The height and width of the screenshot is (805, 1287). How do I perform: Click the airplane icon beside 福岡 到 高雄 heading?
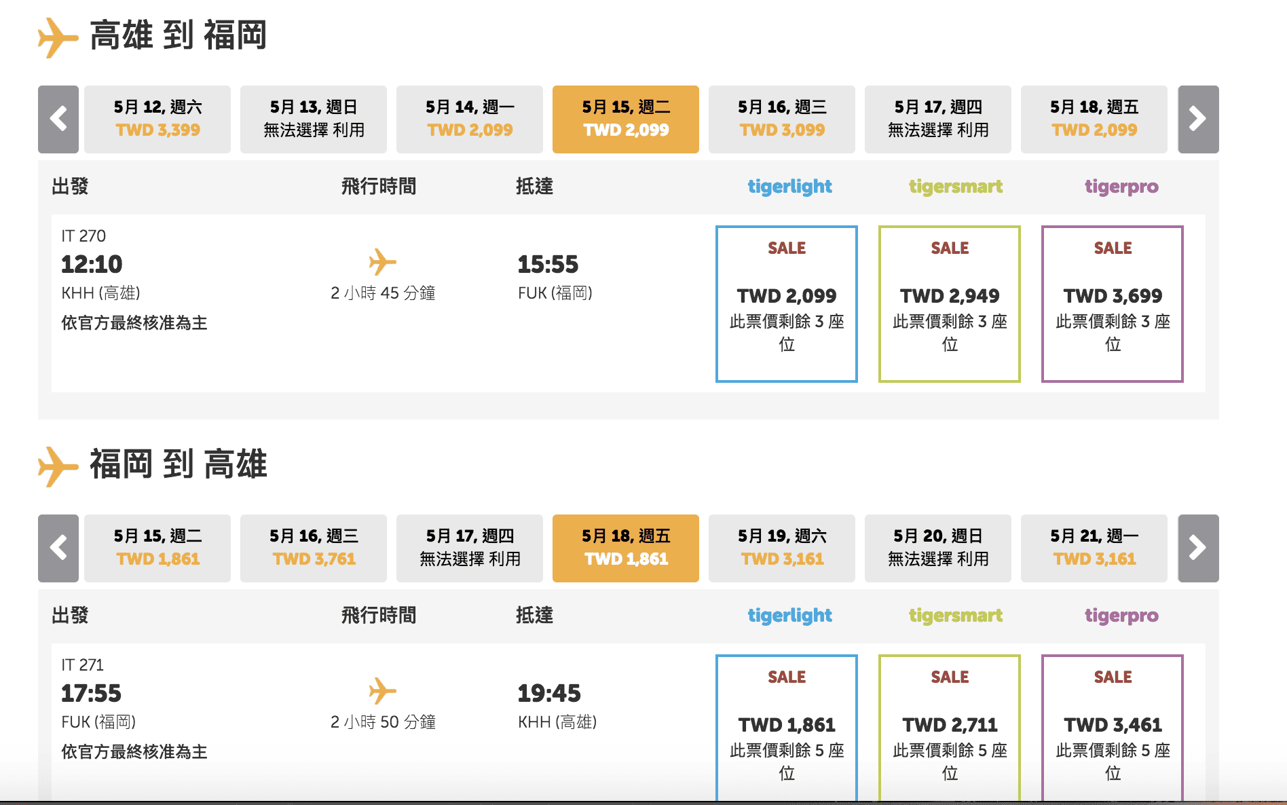[x=58, y=466]
